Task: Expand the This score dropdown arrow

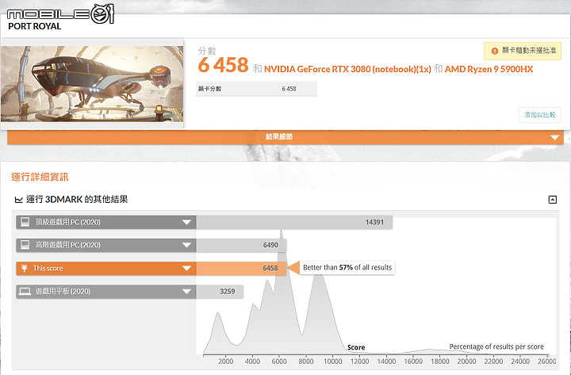Action: point(186,268)
